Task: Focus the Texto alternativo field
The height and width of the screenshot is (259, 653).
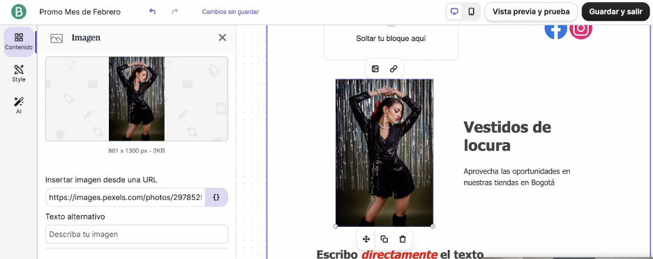Action: point(137,234)
